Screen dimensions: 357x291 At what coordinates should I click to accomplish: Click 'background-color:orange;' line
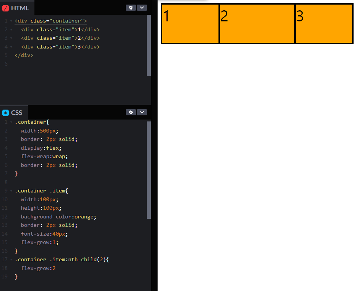59,217
